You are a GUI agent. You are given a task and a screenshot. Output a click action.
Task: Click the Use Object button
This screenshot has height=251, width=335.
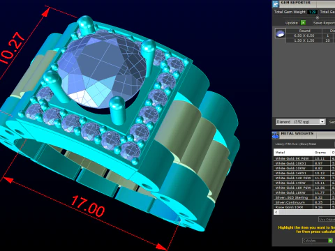[x=327, y=219]
